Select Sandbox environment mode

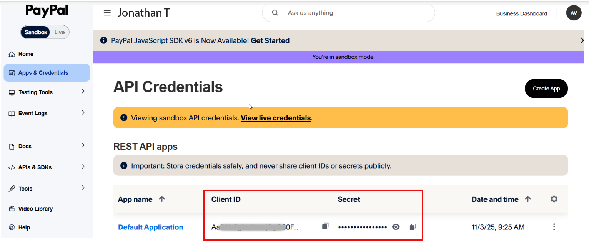click(x=36, y=32)
